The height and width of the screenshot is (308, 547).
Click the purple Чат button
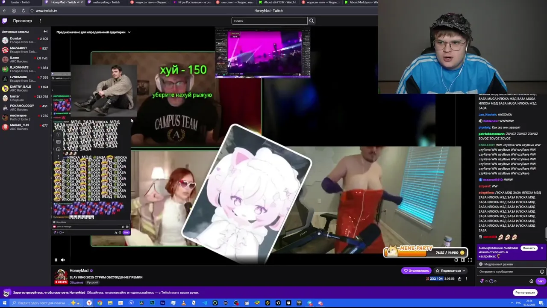pyautogui.click(x=541, y=281)
